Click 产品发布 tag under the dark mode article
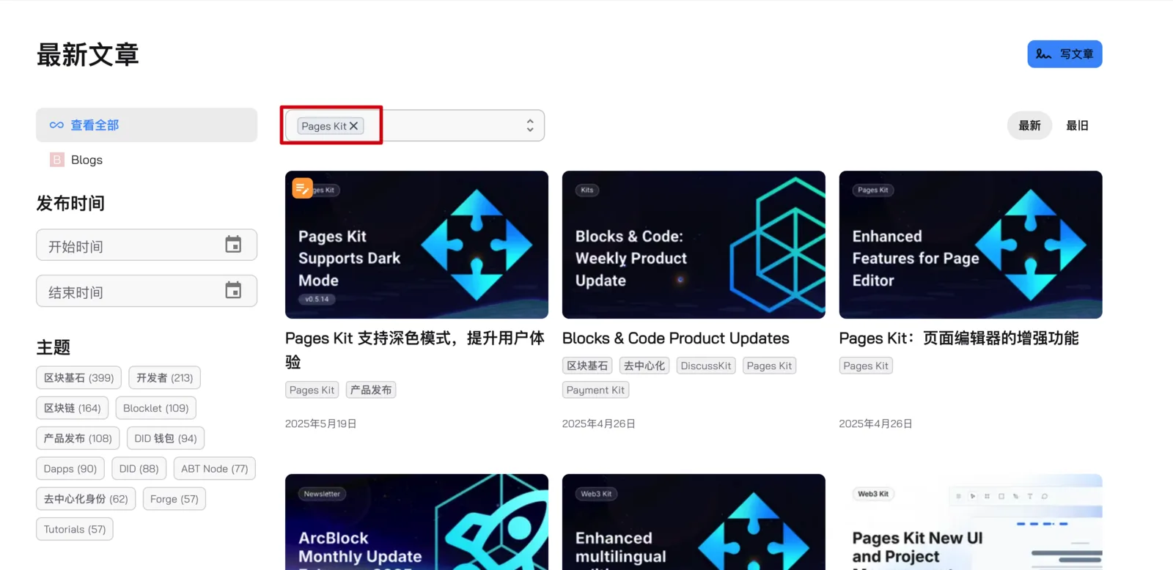Screen dimensions: 1173x570 [371, 390]
